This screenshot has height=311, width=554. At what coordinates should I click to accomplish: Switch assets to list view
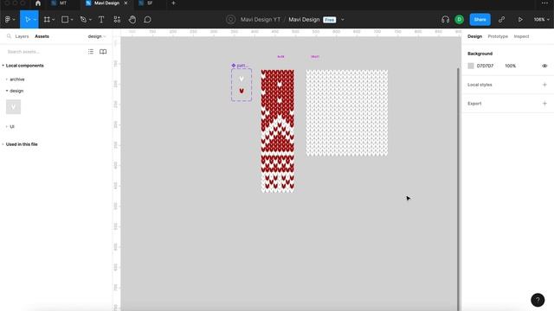tap(91, 52)
